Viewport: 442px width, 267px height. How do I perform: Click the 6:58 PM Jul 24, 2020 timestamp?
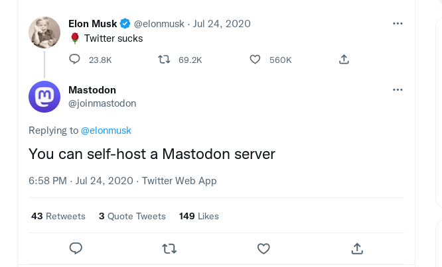[81, 180]
